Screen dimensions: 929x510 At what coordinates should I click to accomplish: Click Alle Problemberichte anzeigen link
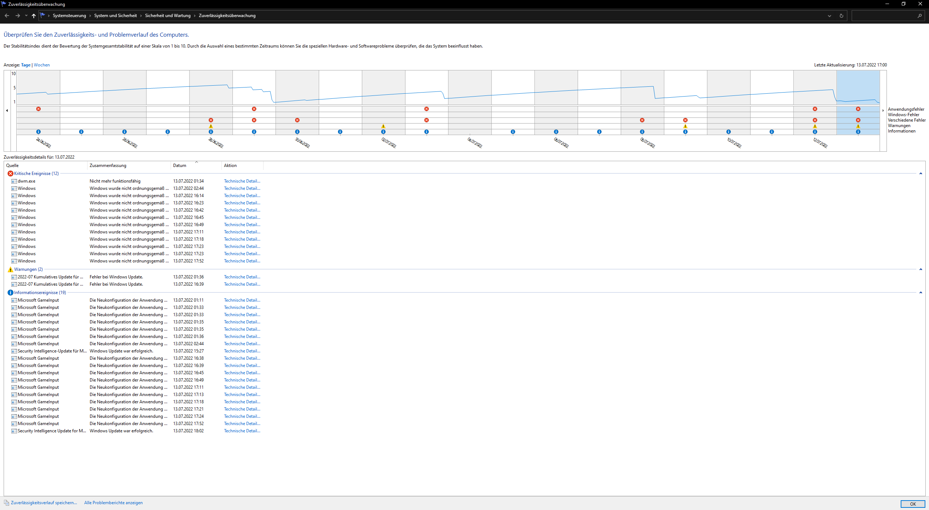[x=113, y=503]
